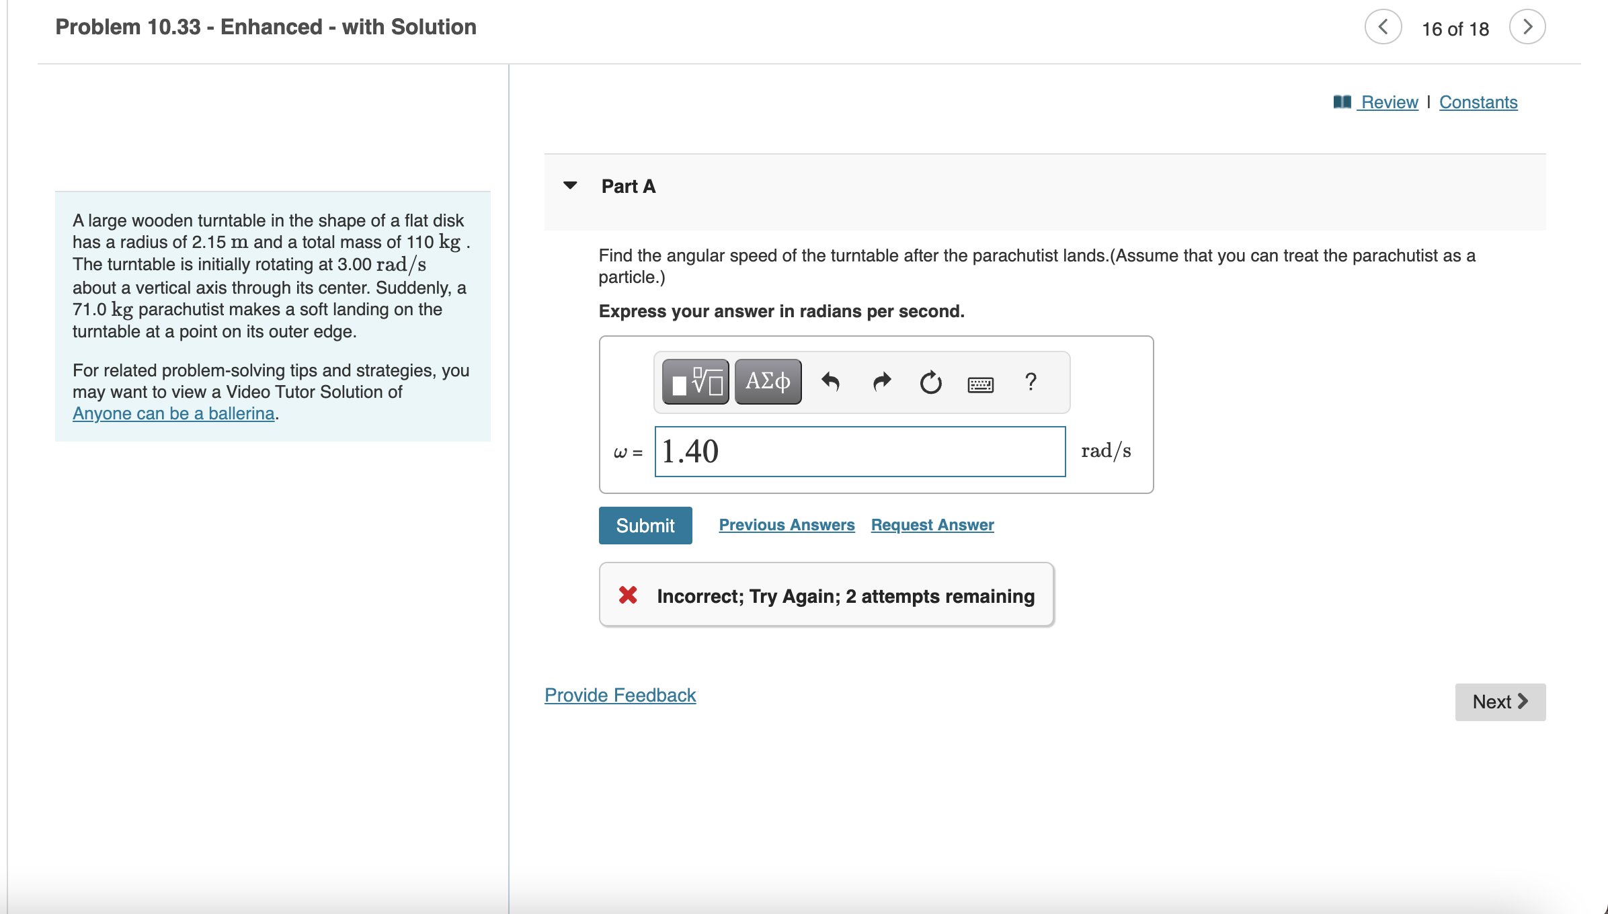Click the Next button

[x=1500, y=702]
